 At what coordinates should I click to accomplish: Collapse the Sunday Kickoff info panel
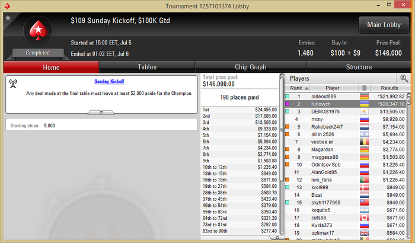101,113
